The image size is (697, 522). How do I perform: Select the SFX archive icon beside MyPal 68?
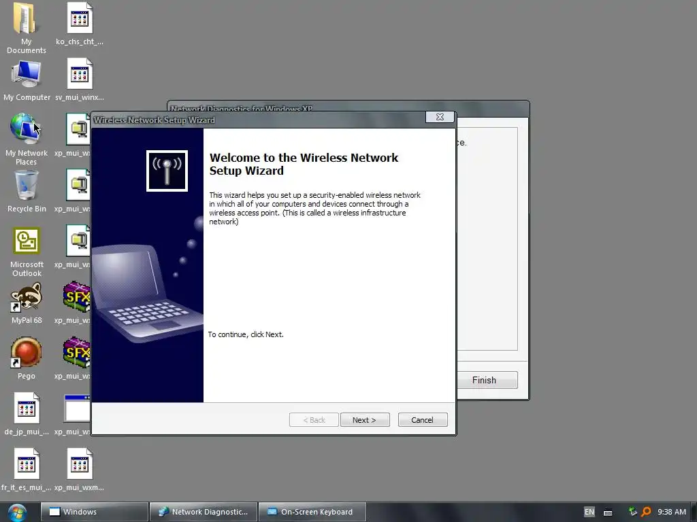tap(76, 296)
